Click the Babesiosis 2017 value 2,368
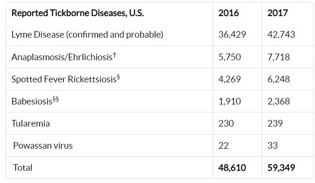Image resolution: width=315 pixels, height=183 pixels. pos(278,101)
